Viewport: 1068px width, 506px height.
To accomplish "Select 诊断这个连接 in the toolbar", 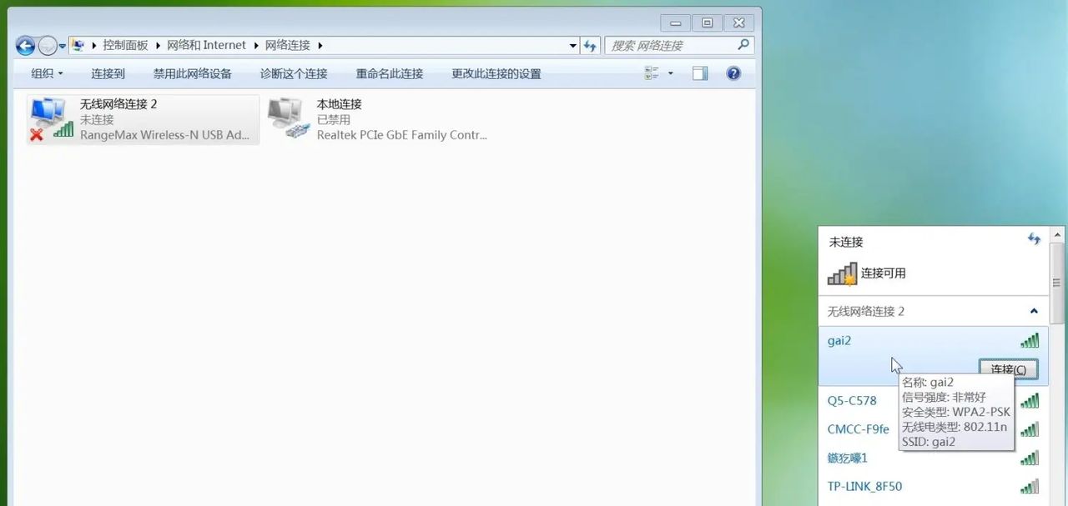I will coord(294,73).
